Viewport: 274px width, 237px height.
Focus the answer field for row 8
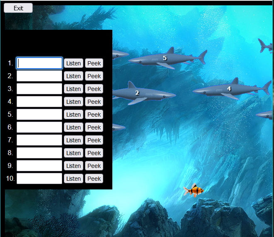[39, 153]
